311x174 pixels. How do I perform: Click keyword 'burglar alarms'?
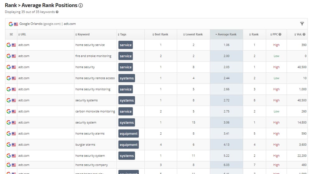click(x=85, y=145)
